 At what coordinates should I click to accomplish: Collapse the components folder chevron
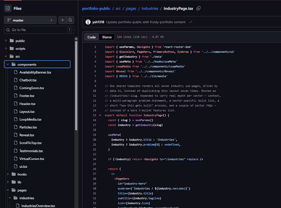point(8,64)
